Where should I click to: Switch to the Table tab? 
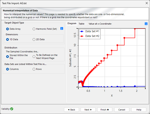(x=81, y=24)
